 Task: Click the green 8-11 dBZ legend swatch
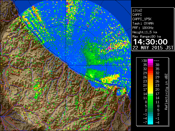click(x=150, y=102)
